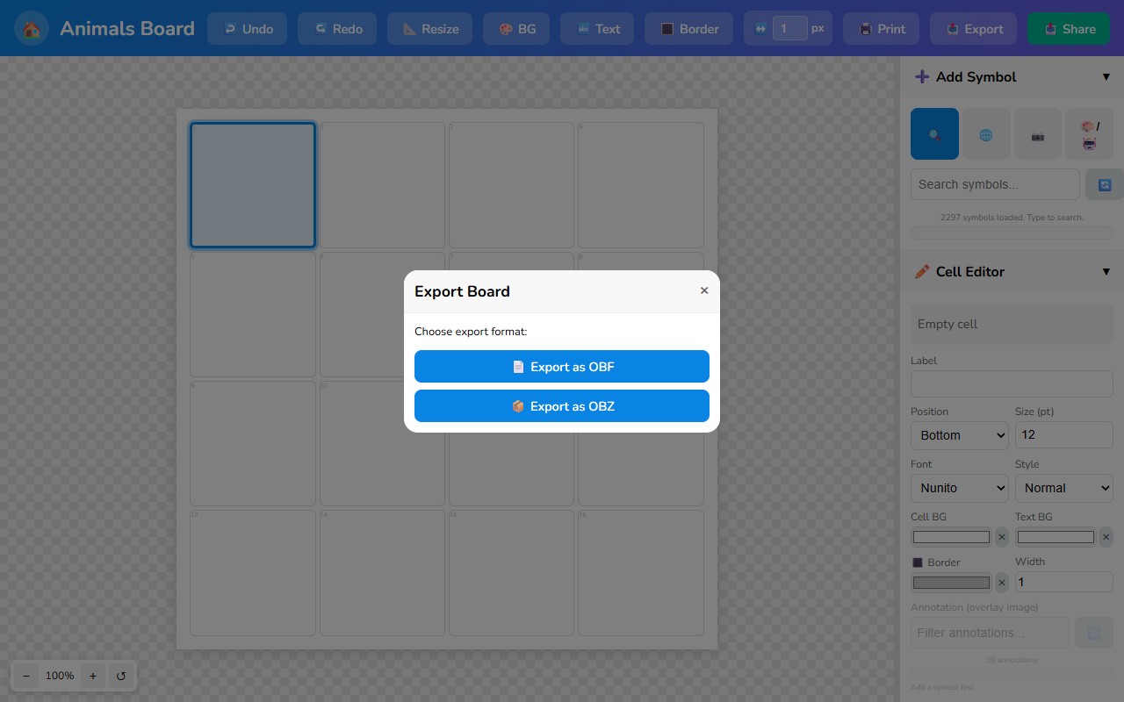Refresh the symbol library
1124x702 pixels.
tap(1105, 184)
